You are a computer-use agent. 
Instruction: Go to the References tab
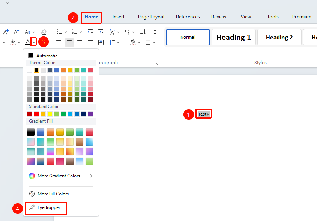(x=188, y=17)
